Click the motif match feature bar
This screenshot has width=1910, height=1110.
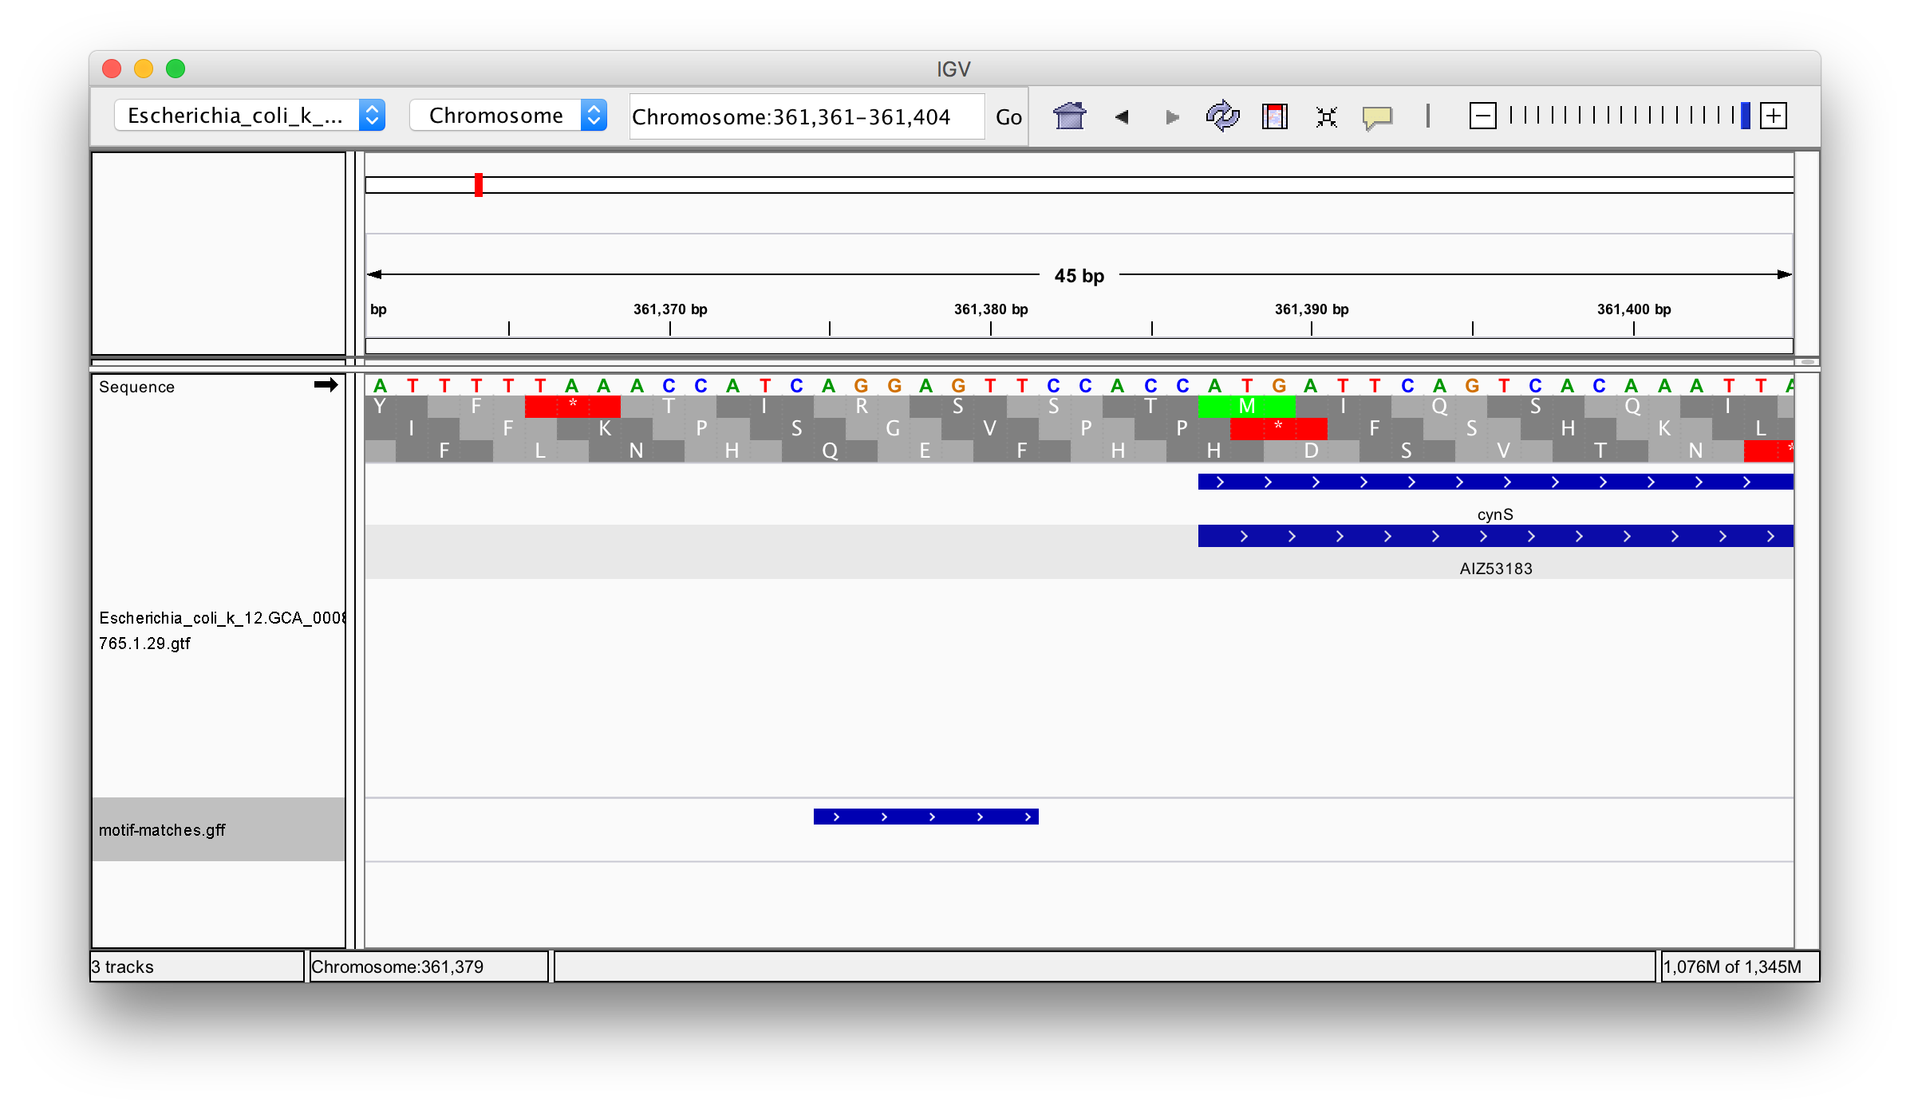click(x=925, y=817)
